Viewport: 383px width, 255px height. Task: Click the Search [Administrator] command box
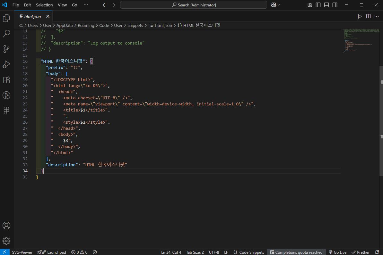click(194, 5)
